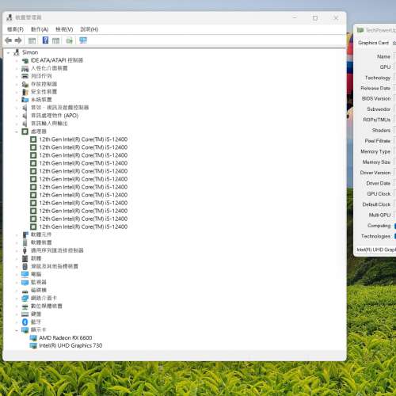Screen dimensions: 396x396
Task: Click the network adapter icon for 網路介面卡
Action: click(x=25, y=298)
